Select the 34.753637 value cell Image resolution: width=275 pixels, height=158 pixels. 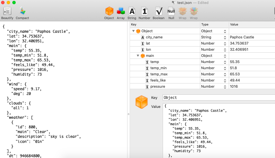click(x=252, y=43)
